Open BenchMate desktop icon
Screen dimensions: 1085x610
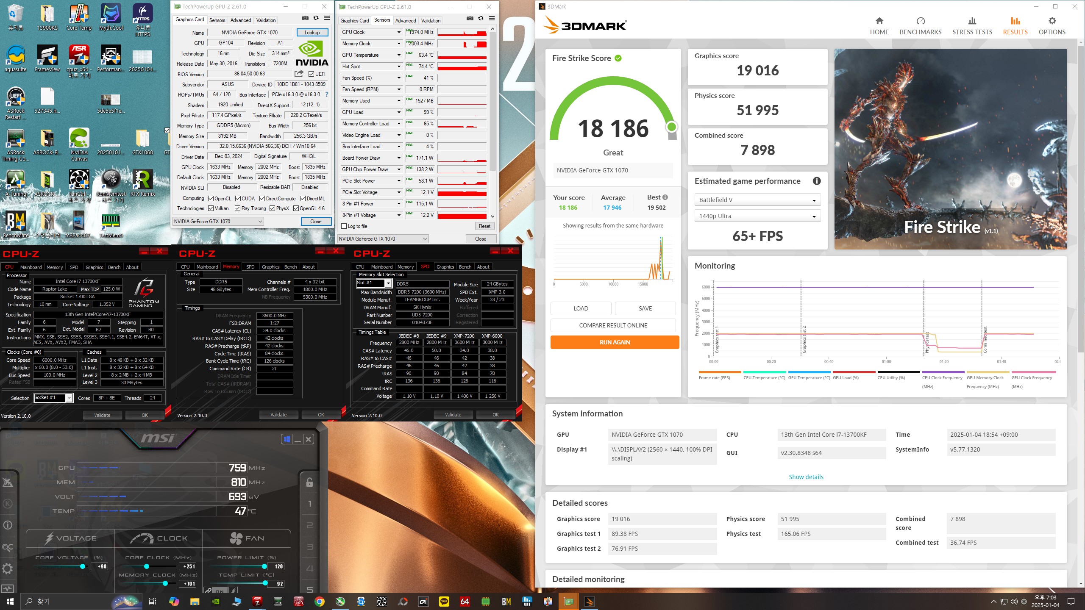coord(16,224)
